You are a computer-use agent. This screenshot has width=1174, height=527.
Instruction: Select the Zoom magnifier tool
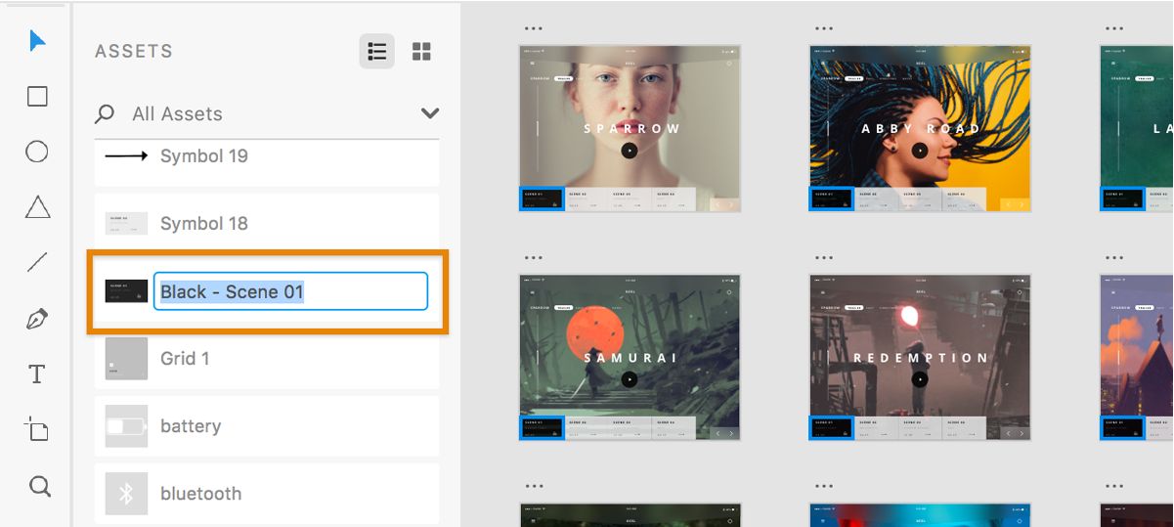click(39, 486)
